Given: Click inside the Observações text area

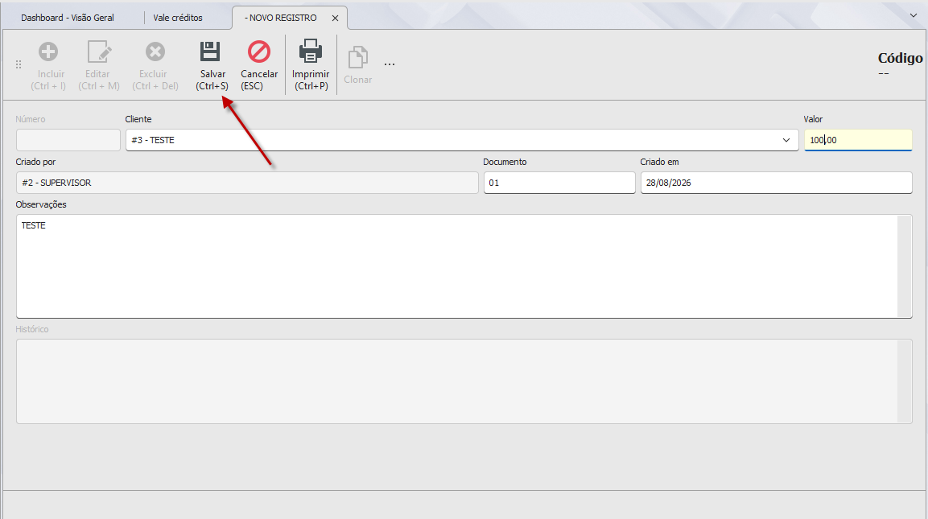Looking at the screenshot, I should pyautogui.click(x=456, y=266).
